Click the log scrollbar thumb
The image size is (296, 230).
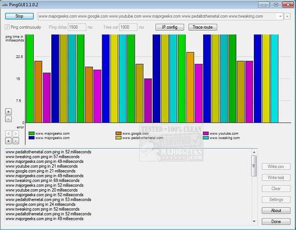click(254, 166)
